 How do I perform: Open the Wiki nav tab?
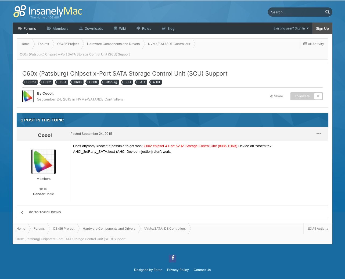[120, 28]
